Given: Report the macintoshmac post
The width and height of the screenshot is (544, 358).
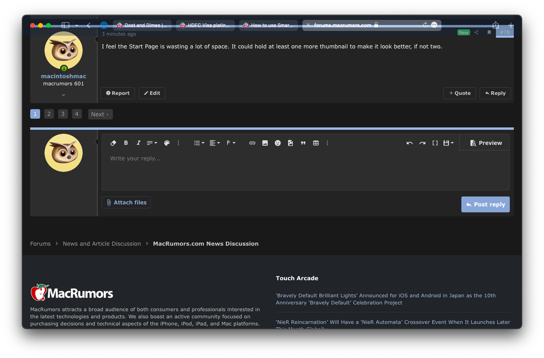Looking at the screenshot, I should 118,93.
